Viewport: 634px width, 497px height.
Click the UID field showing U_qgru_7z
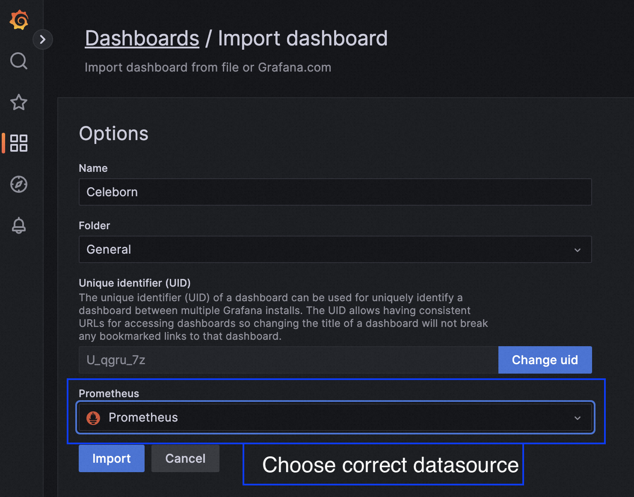coord(288,360)
